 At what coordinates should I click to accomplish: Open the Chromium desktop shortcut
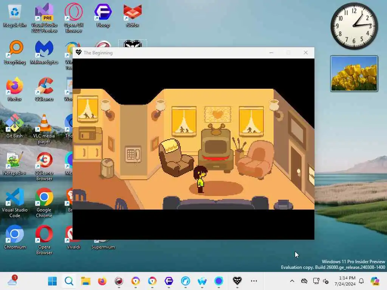[x=15, y=238]
